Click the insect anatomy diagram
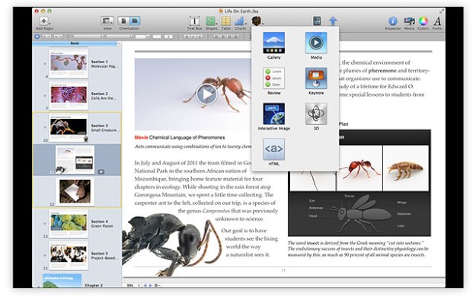 click(359, 214)
